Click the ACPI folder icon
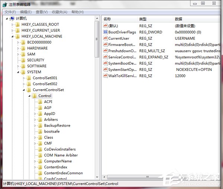 click(40, 102)
